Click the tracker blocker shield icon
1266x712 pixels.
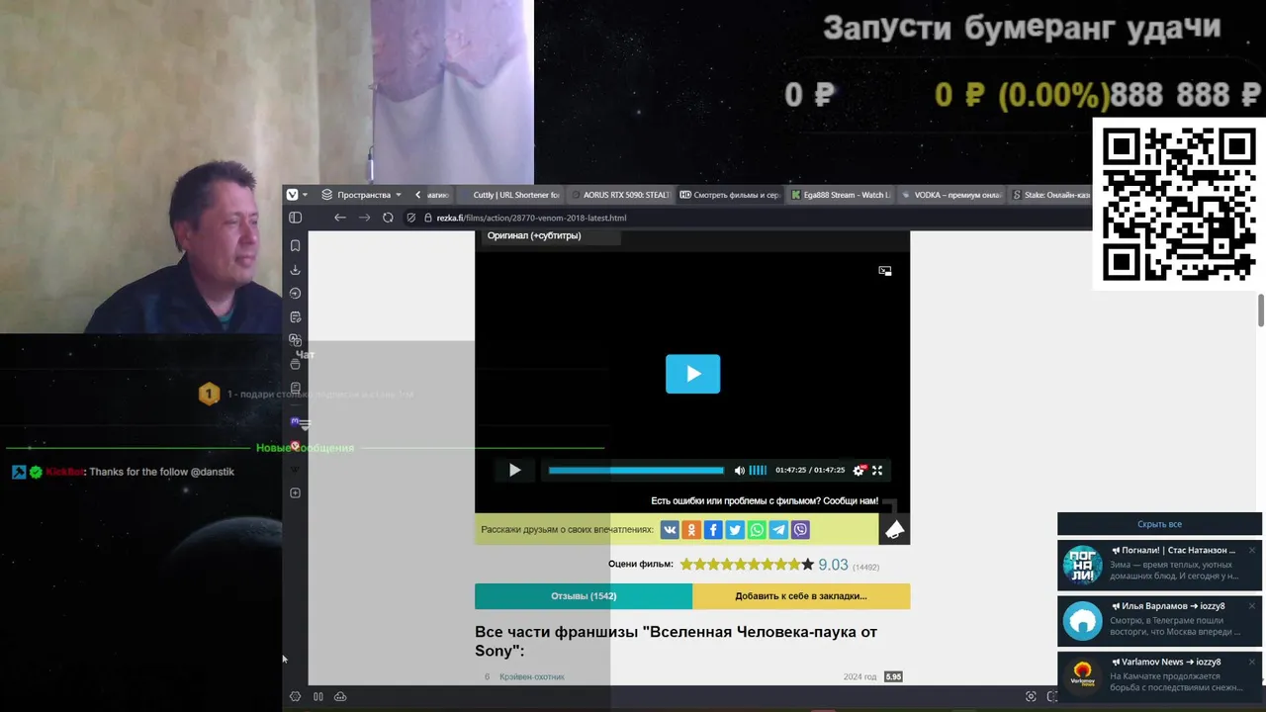(x=410, y=218)
